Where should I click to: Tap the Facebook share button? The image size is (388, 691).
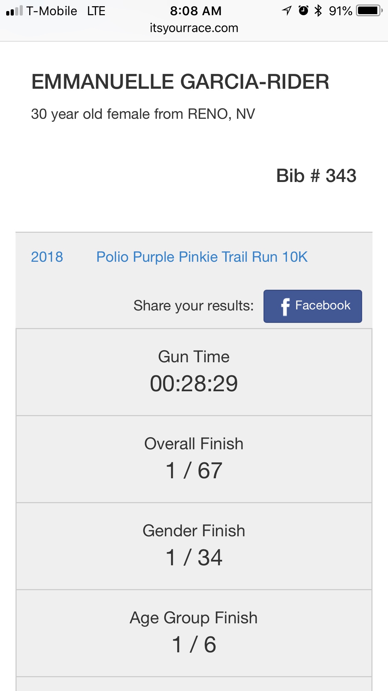[x=312, y=306]
